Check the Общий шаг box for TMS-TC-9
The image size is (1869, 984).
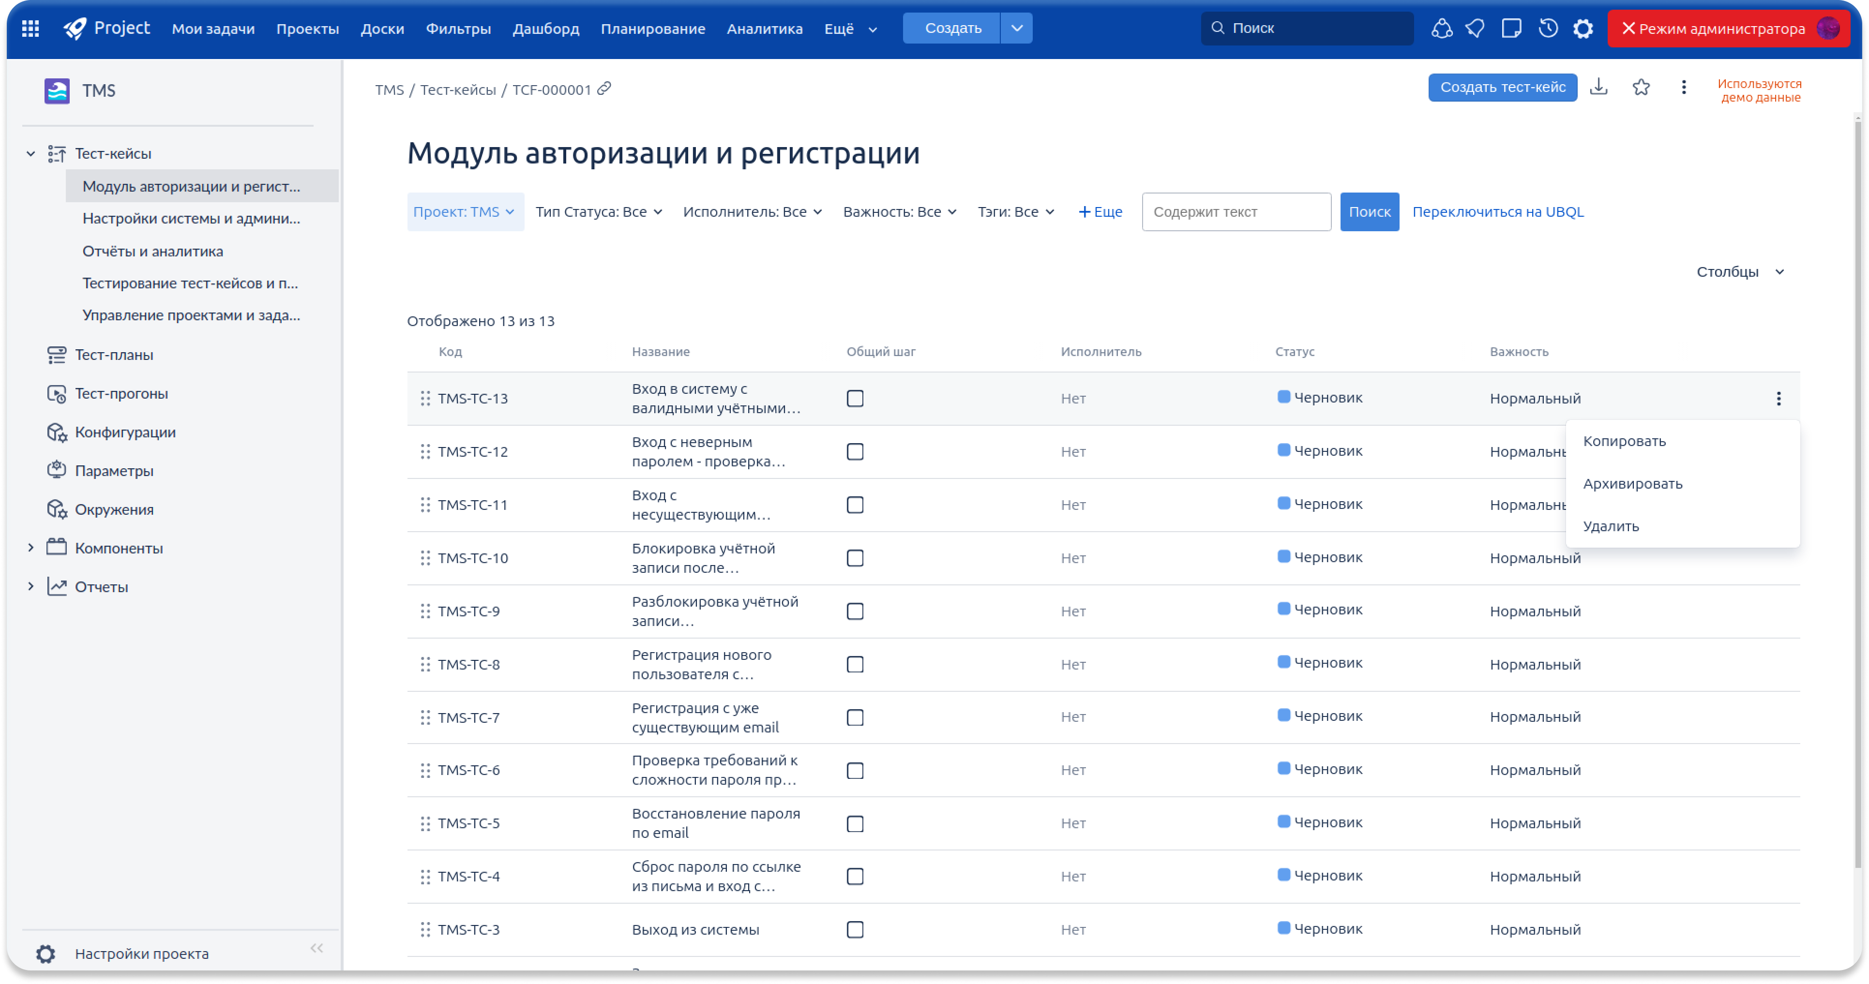pyautogui.click(x=855, y=611)
